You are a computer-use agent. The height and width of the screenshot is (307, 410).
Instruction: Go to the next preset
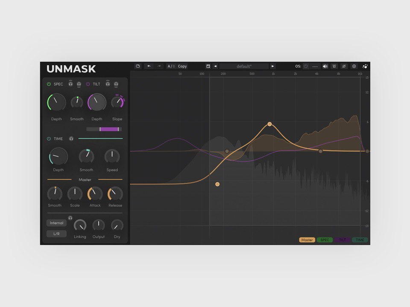tap(272, 67)
